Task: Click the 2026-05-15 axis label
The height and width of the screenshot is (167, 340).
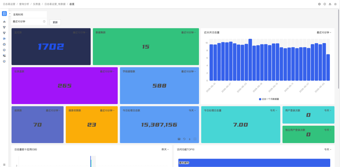Action: (273, 88)
